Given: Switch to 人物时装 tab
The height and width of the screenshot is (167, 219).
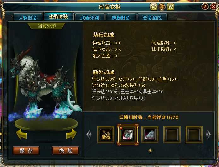Looking at the screenshot, I should pos(28,18).
